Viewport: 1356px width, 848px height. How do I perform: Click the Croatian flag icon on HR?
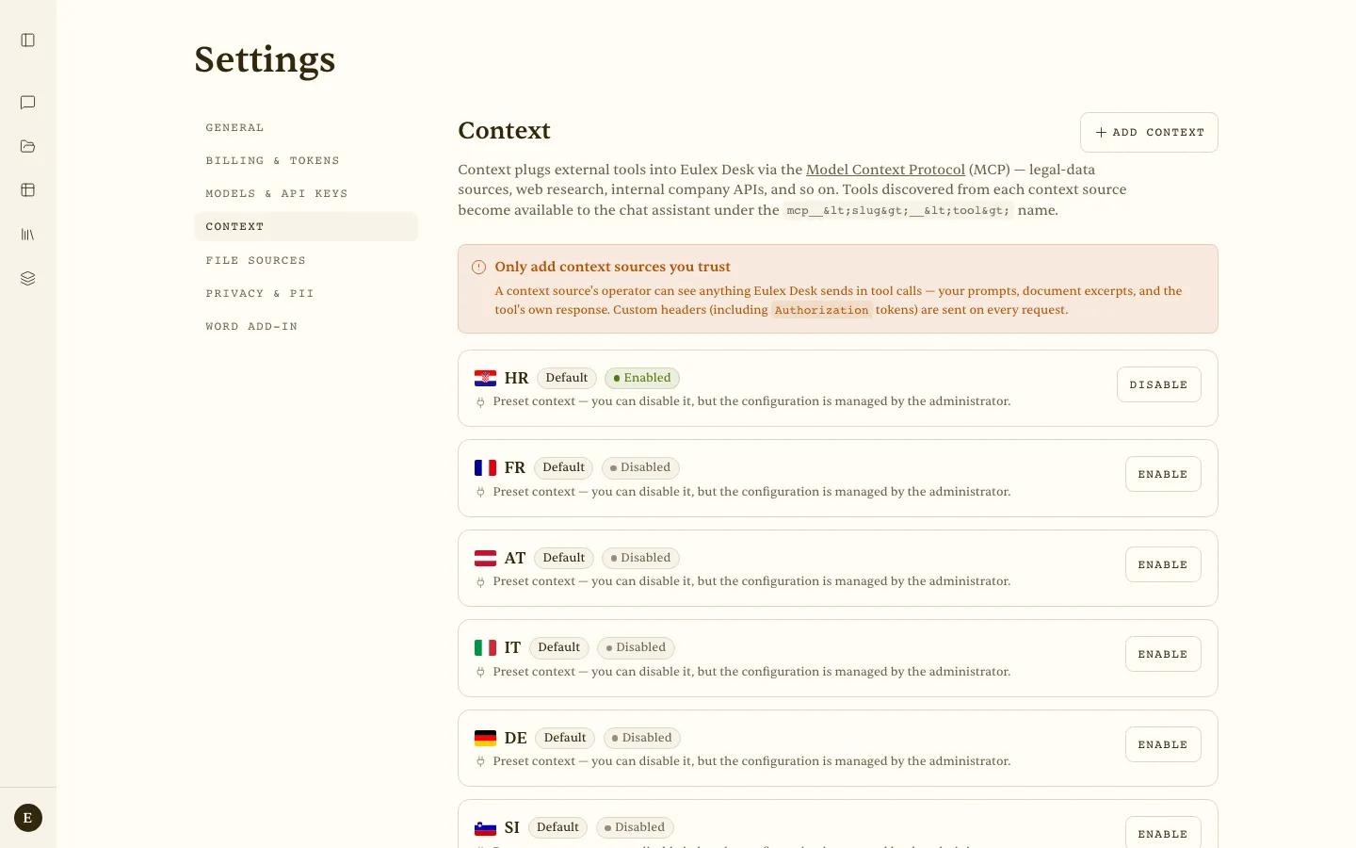[485, 378]
